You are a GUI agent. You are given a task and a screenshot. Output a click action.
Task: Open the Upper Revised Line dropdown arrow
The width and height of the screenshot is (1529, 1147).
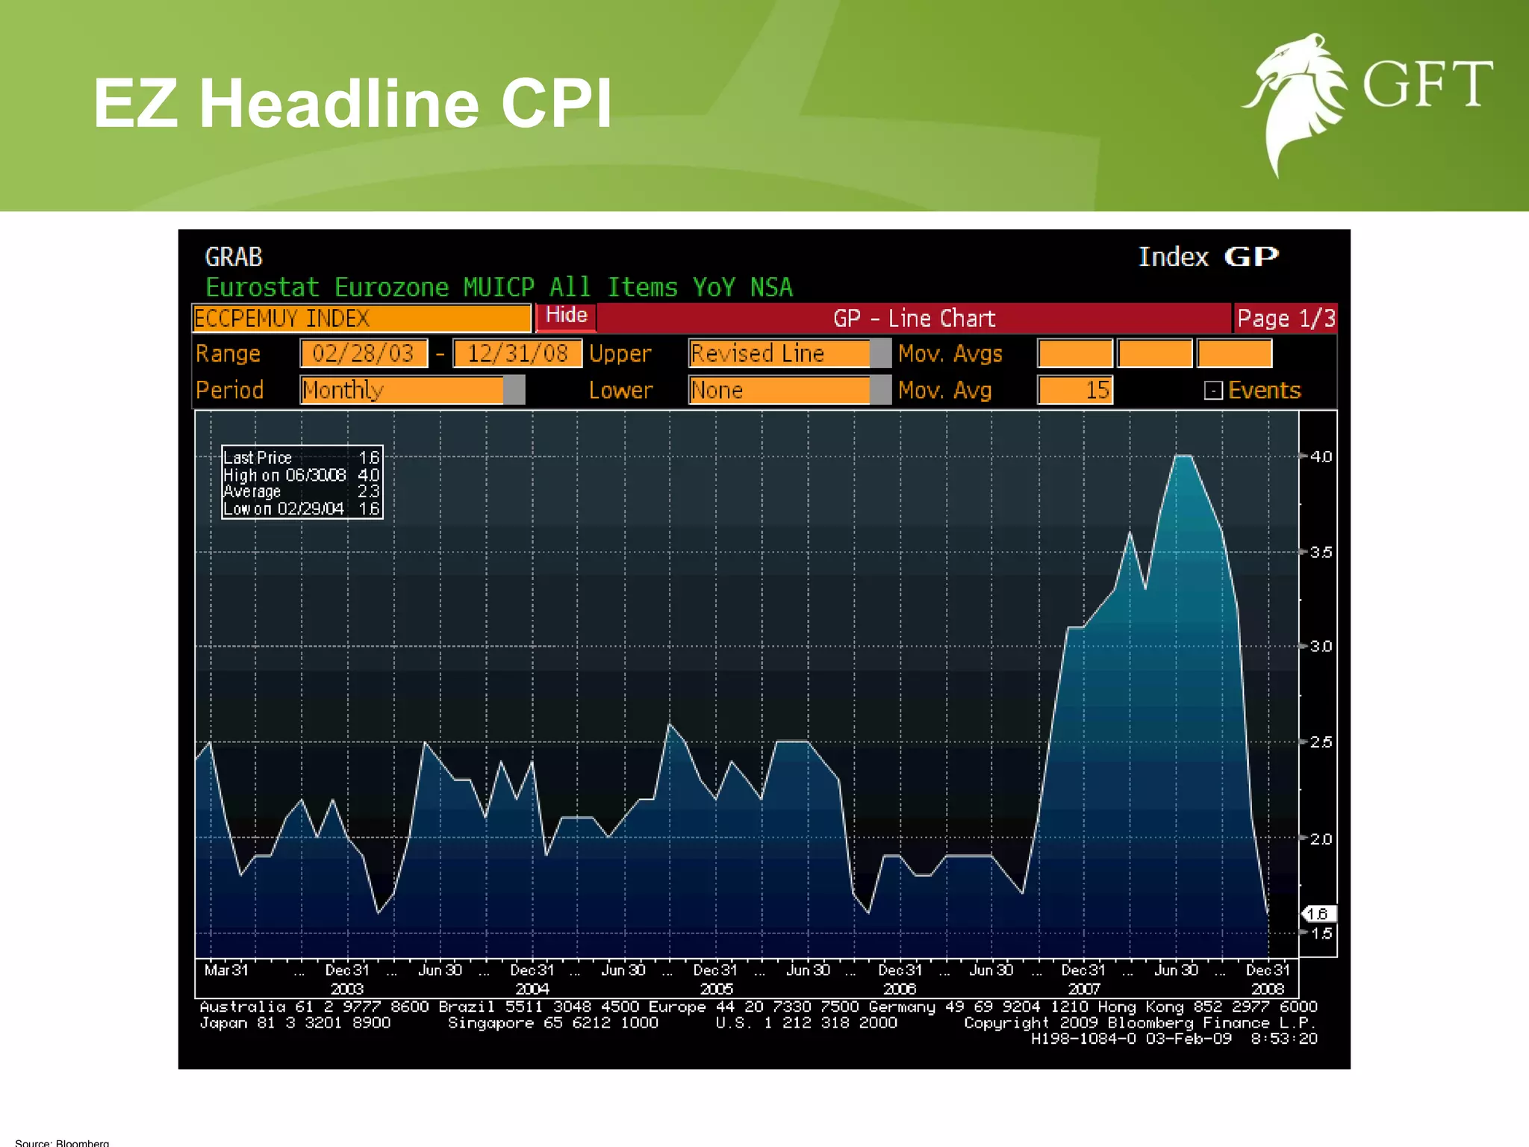coord(881,353)
